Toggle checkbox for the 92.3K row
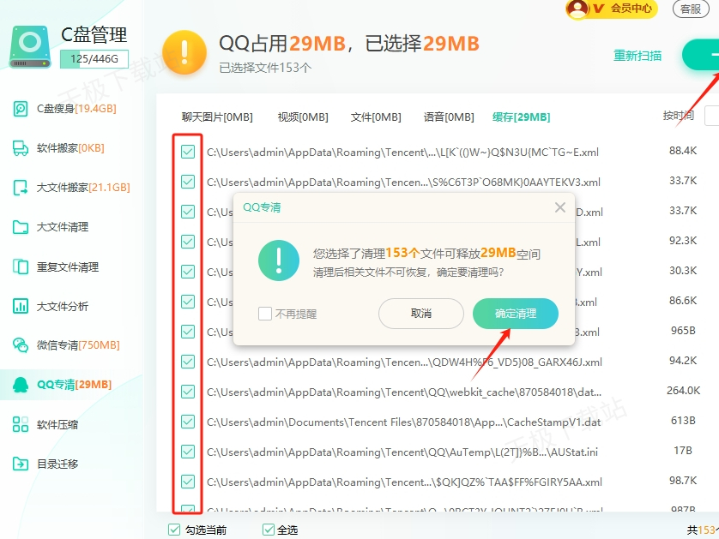This screenshot has height=539, width=719. [x=188, y=242]
